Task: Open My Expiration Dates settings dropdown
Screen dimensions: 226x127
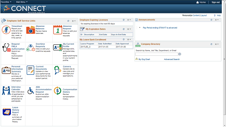Action: click(129, 29)
